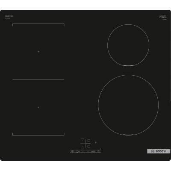This screenshot has height=171, width=171.
Task: Click the Induction label text
Action: coord(9,16)
